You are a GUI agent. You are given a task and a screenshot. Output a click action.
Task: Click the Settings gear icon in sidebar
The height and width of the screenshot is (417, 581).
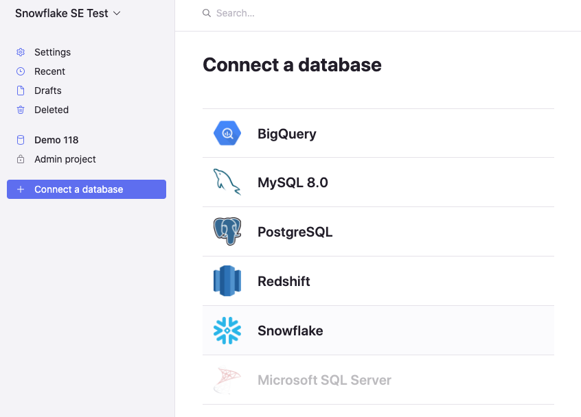[21, 52]
